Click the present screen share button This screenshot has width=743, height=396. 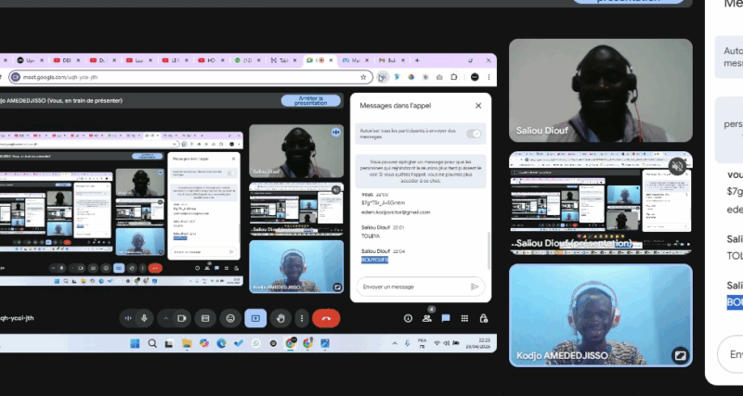tap(254, 318)
